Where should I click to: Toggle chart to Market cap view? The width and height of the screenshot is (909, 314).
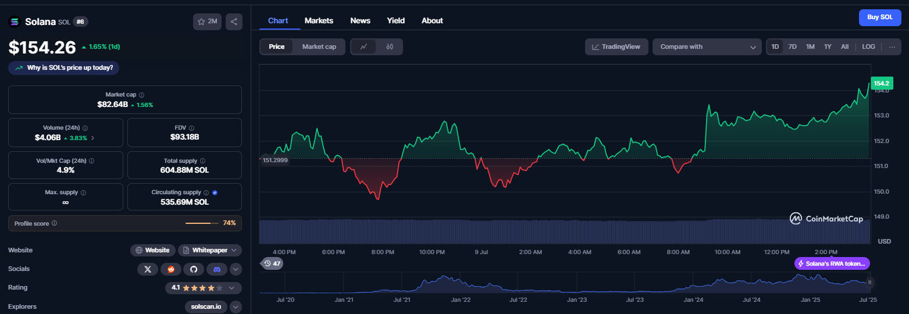[319, 47]
